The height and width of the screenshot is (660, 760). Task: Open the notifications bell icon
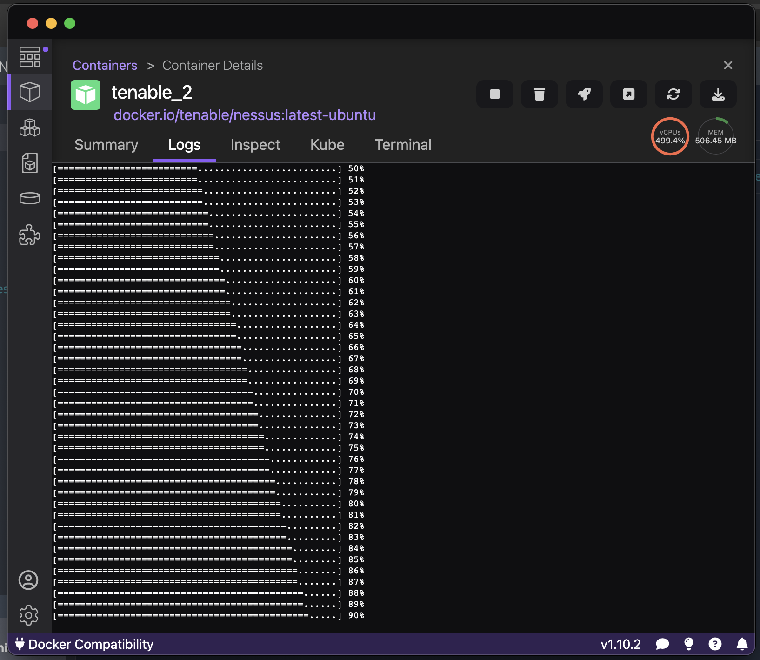point(742,644)
